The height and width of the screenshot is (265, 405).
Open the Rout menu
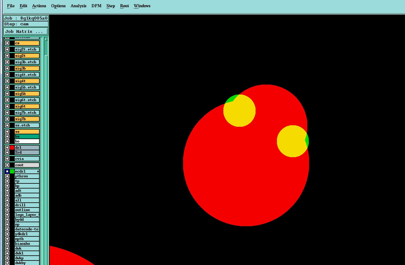click(124, 6)
